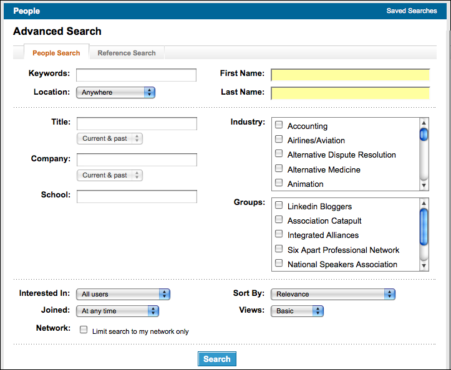Focus the First Name input field
451x370 pixels.
(x=351, y=75)
